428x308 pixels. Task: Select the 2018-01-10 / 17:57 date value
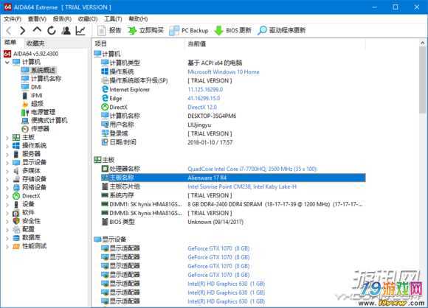point(210,142)
